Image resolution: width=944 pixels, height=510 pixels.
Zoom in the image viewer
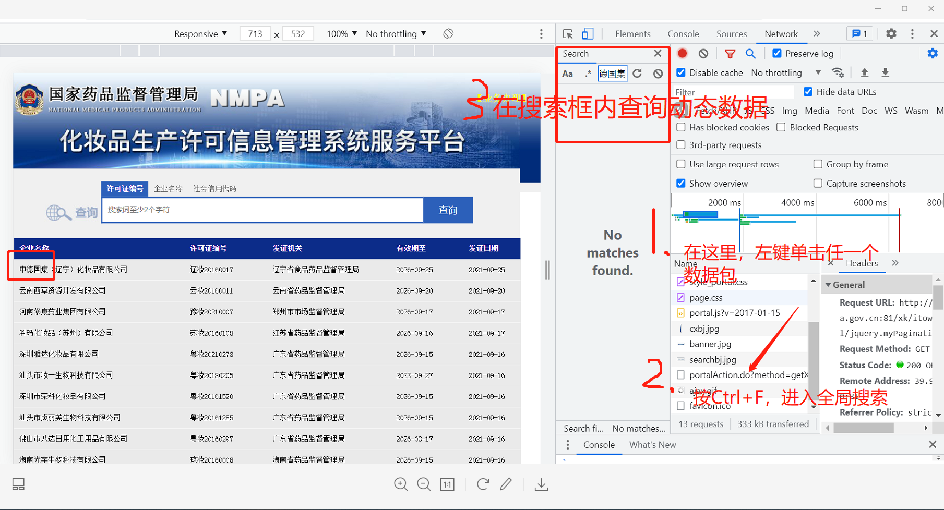401,484
